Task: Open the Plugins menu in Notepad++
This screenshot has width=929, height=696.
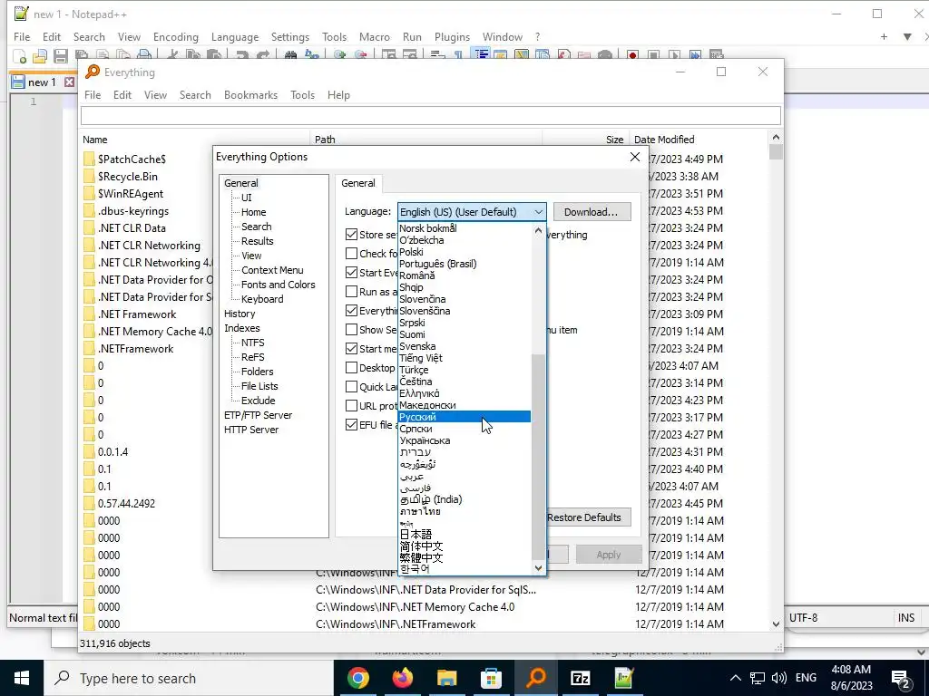Action: click(x=452, y=36)
